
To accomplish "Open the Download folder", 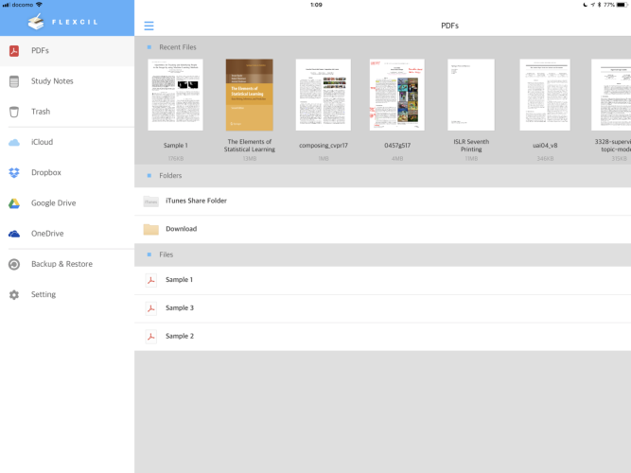I will click(181, 229).
